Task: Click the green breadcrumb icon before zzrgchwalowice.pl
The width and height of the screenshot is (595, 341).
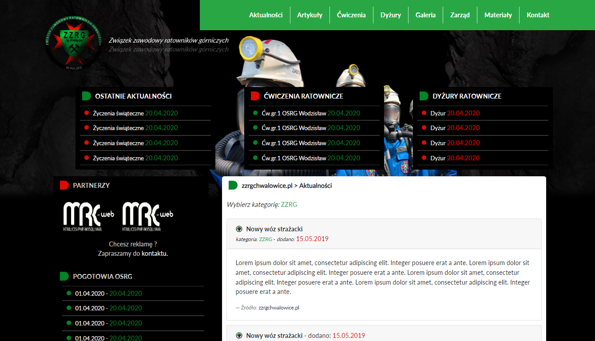Action: [x=233, y=185]
